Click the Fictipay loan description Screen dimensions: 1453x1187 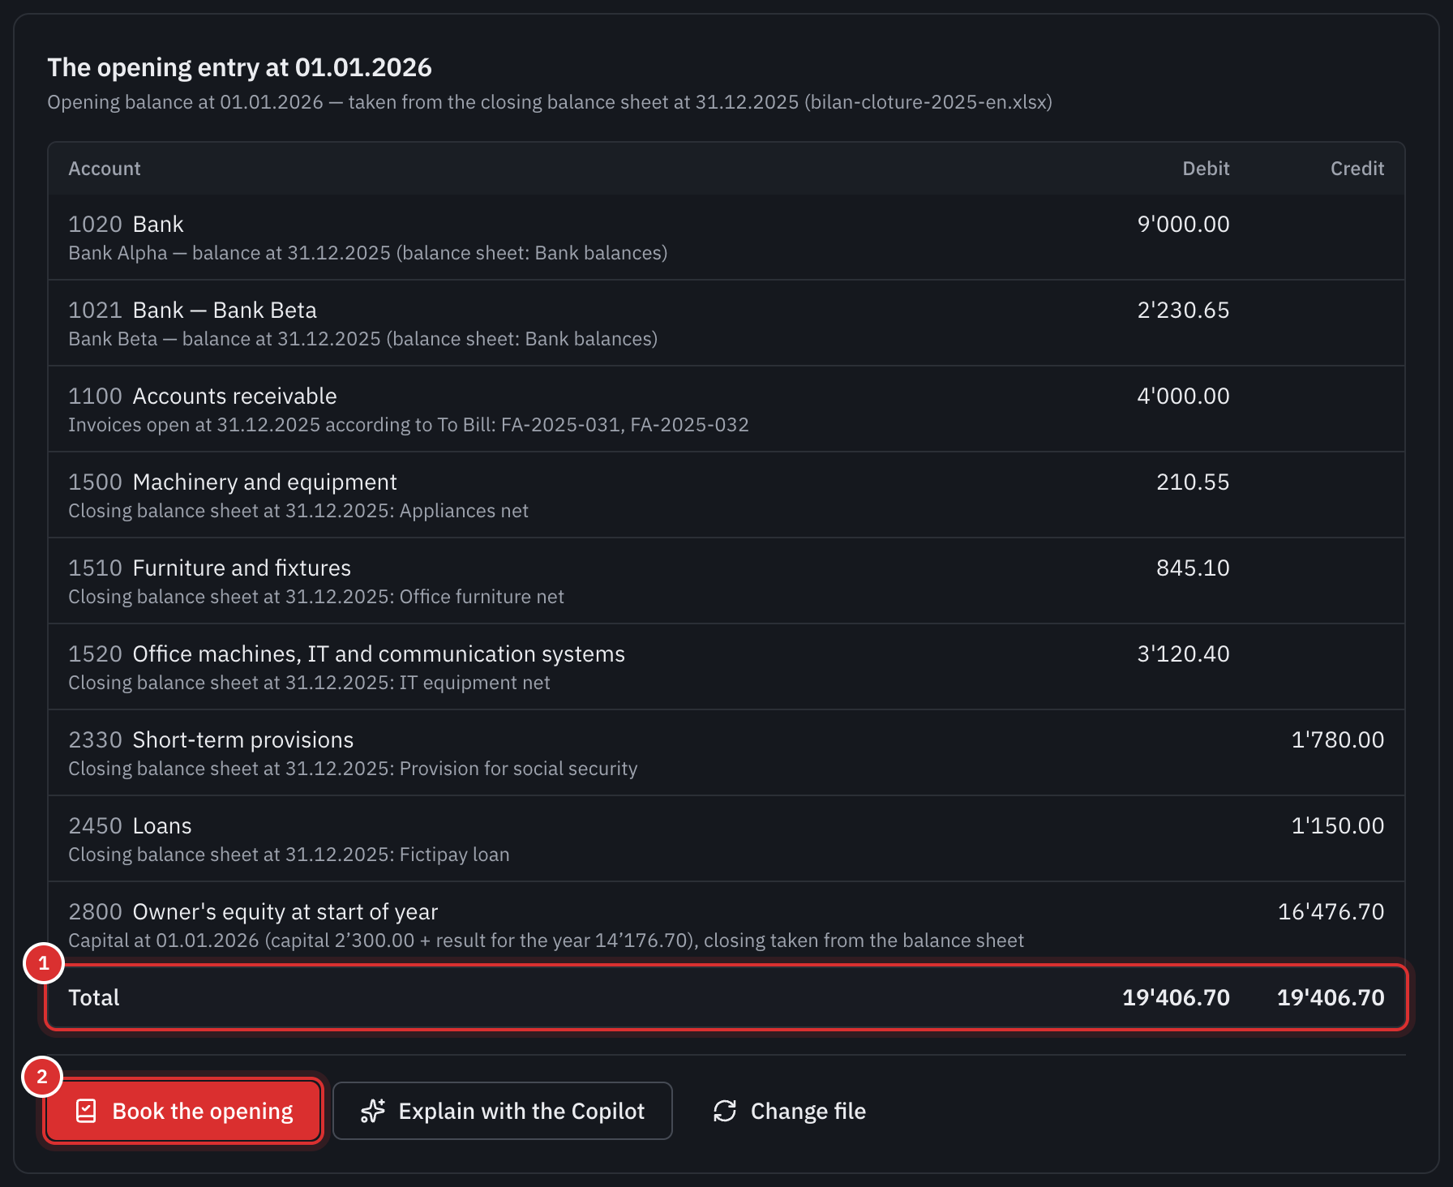tap(289, 855)
